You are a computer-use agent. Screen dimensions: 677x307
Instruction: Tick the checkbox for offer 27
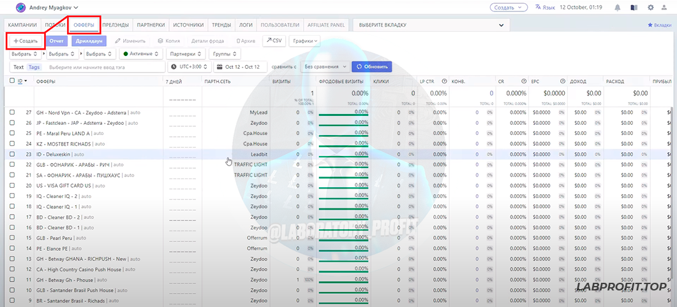[x=12, y=112]
